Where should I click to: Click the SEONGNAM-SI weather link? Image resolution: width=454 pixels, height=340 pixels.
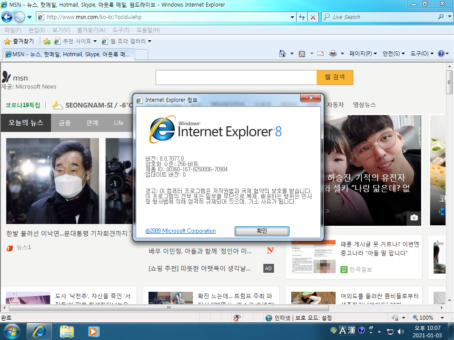pyautogui.click(x=92, y=105)
